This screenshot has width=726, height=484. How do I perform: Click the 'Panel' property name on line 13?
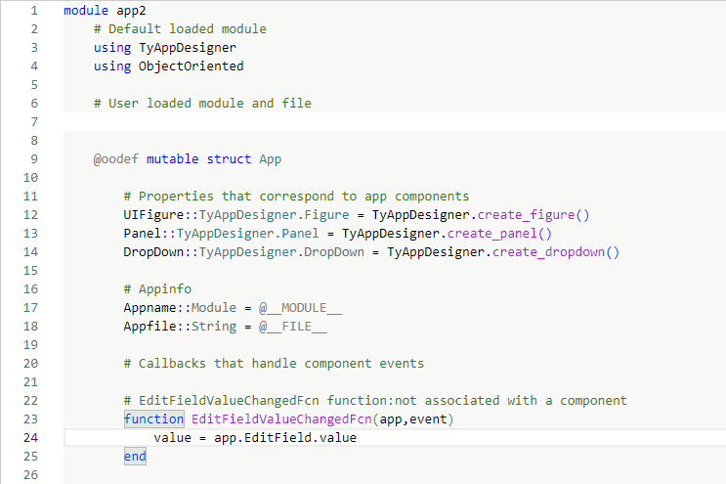point(142,234)
